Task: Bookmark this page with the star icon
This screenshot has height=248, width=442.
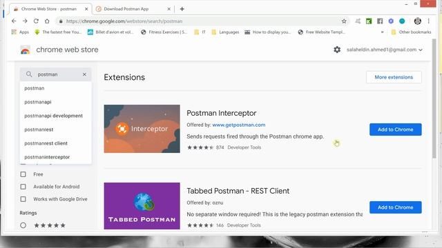Action: 344,21
